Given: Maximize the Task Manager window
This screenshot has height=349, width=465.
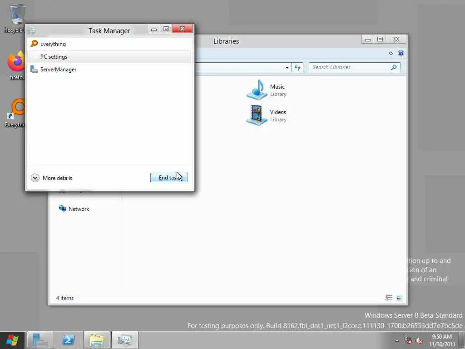Looking at the screenshot, I should [166, 29].
